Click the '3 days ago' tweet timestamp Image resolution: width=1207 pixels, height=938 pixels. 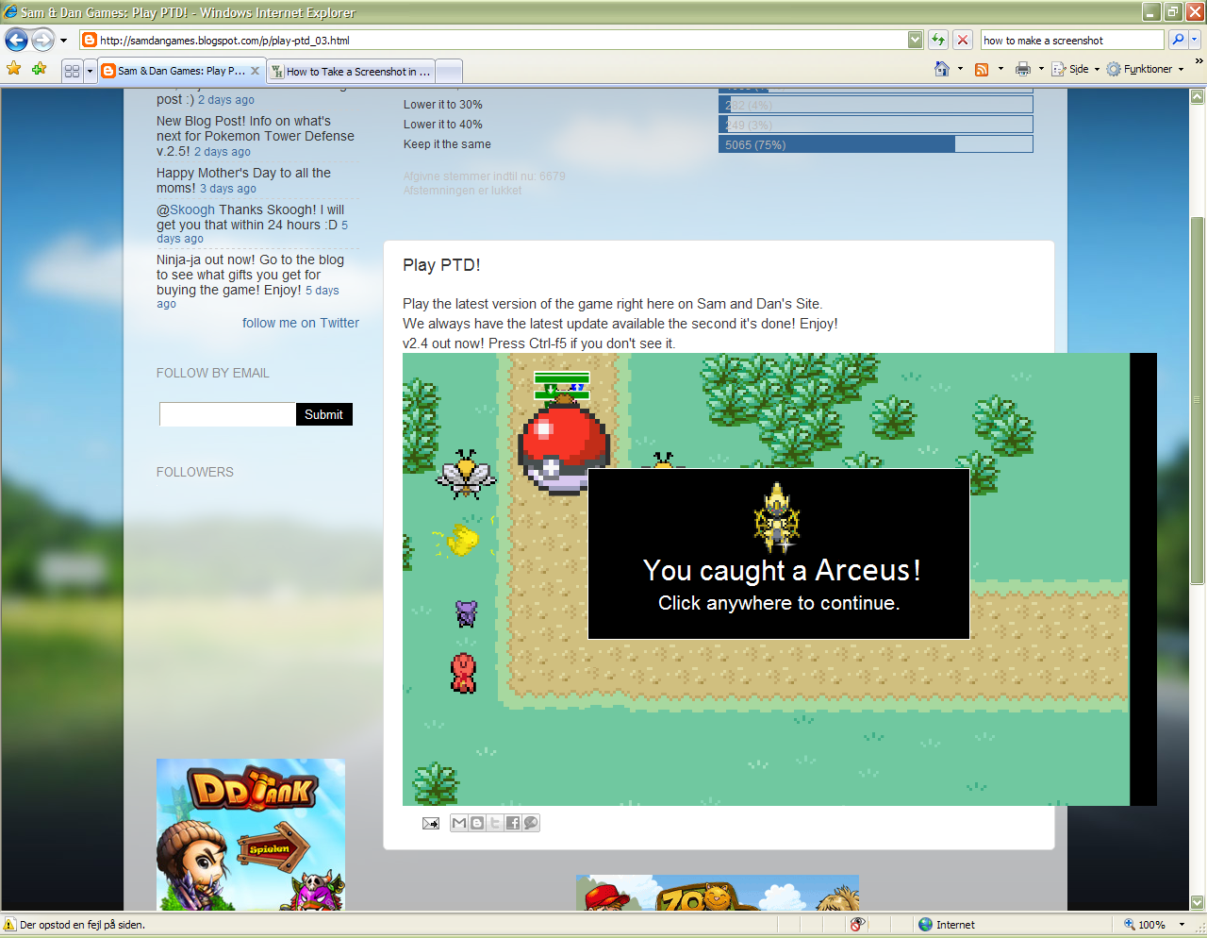228,189
